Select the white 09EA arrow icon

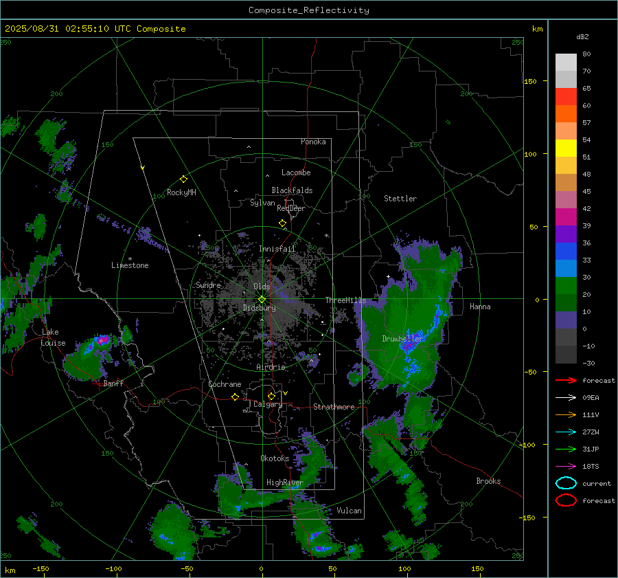tap(566, 397)
